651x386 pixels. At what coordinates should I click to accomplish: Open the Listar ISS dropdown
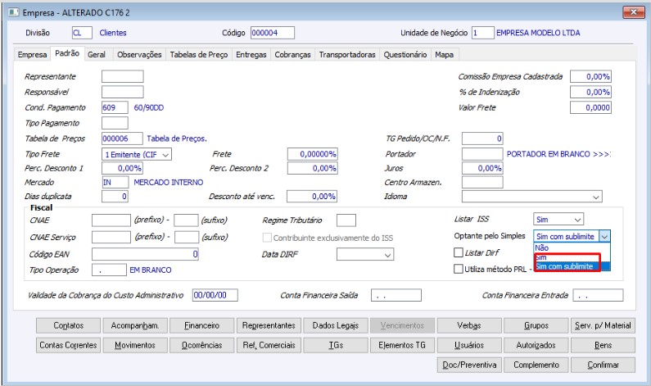click(577, 220)
